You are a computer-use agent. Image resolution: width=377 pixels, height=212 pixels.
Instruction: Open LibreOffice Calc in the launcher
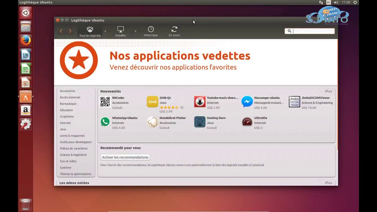26,69
